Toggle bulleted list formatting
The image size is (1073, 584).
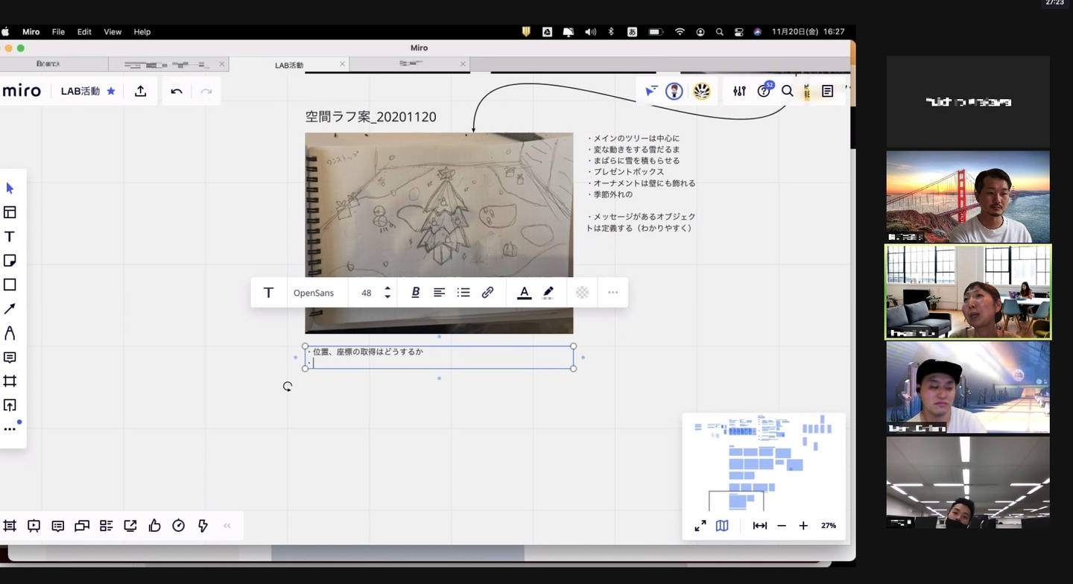463,293
